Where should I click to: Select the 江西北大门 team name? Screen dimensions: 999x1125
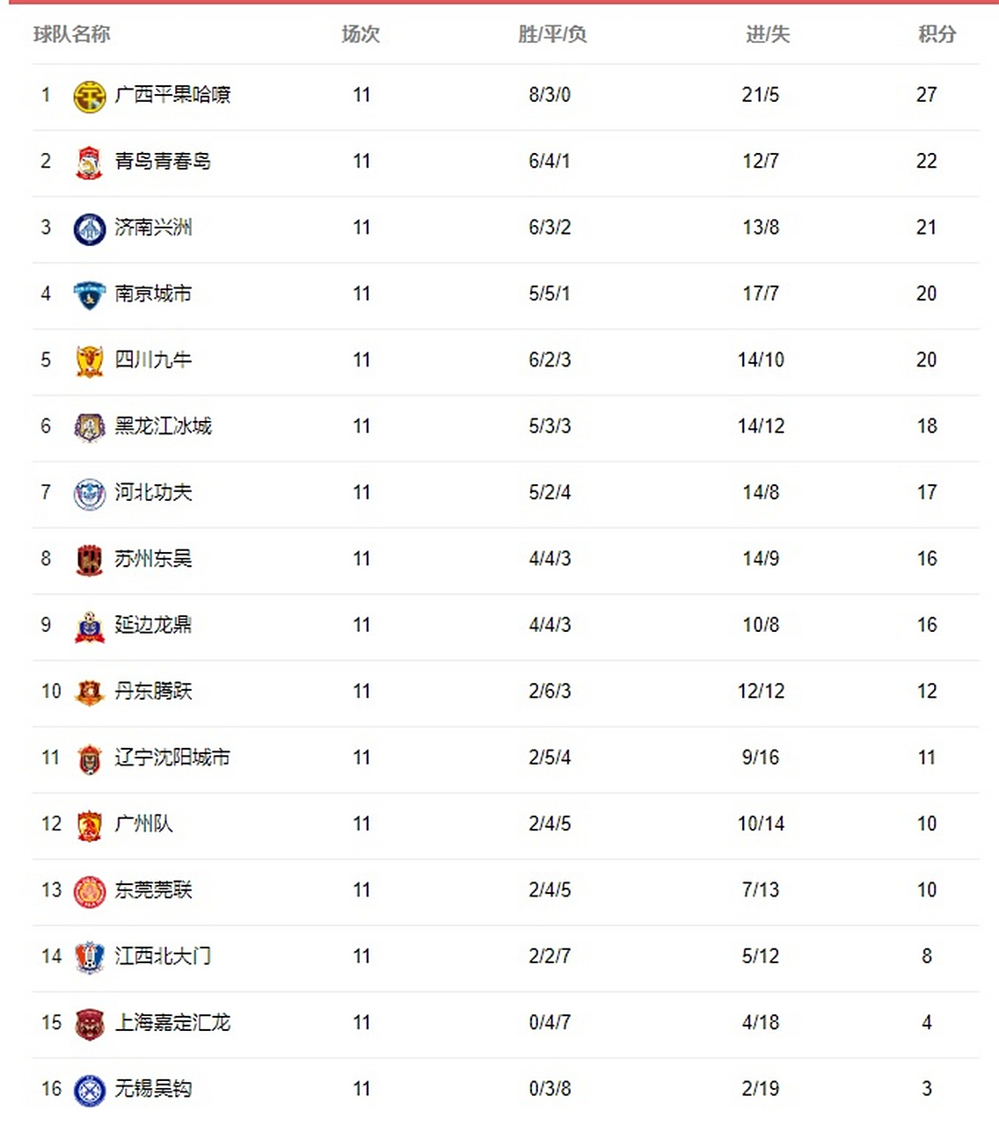[x=163, y=956]
